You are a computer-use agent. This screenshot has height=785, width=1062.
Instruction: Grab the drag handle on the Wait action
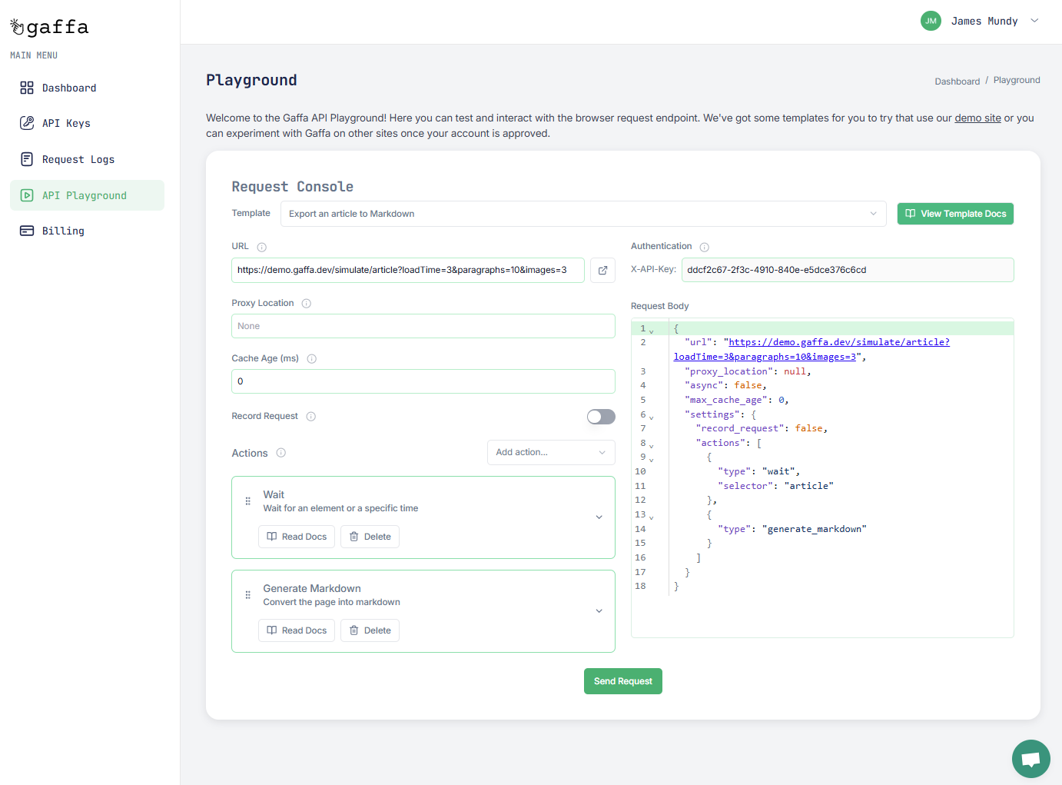pos(247,500)
